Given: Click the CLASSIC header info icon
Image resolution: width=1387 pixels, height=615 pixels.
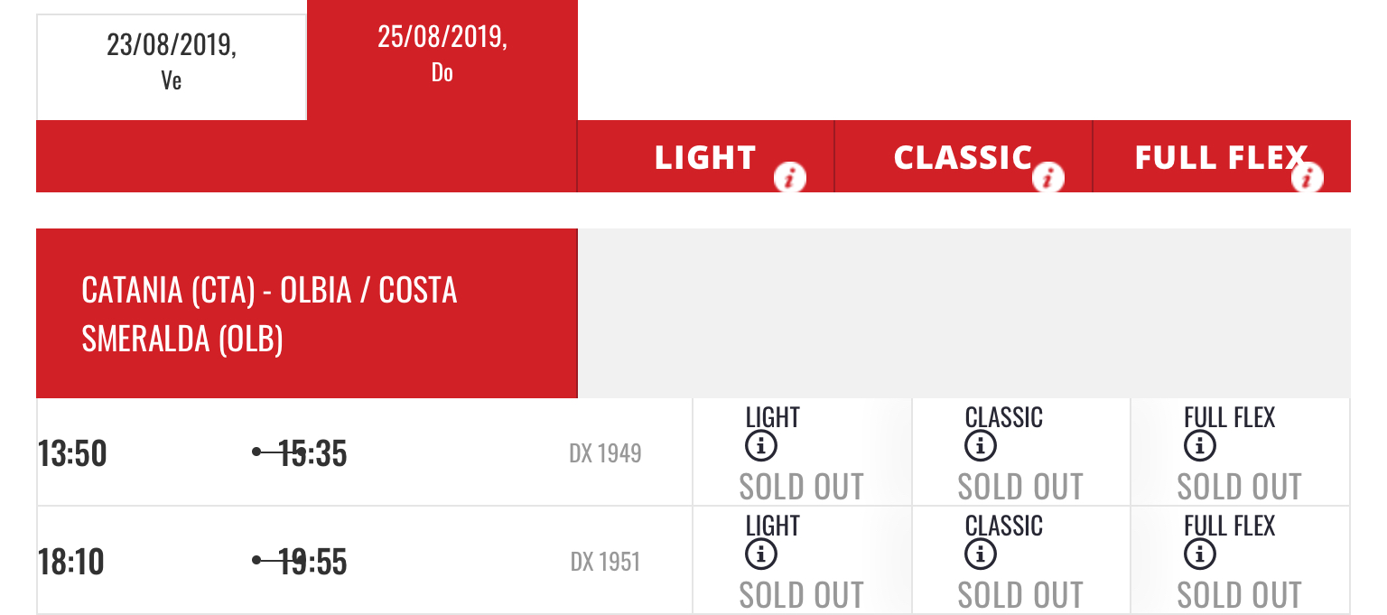Looking at the screenshot, I should (1048, 179).
